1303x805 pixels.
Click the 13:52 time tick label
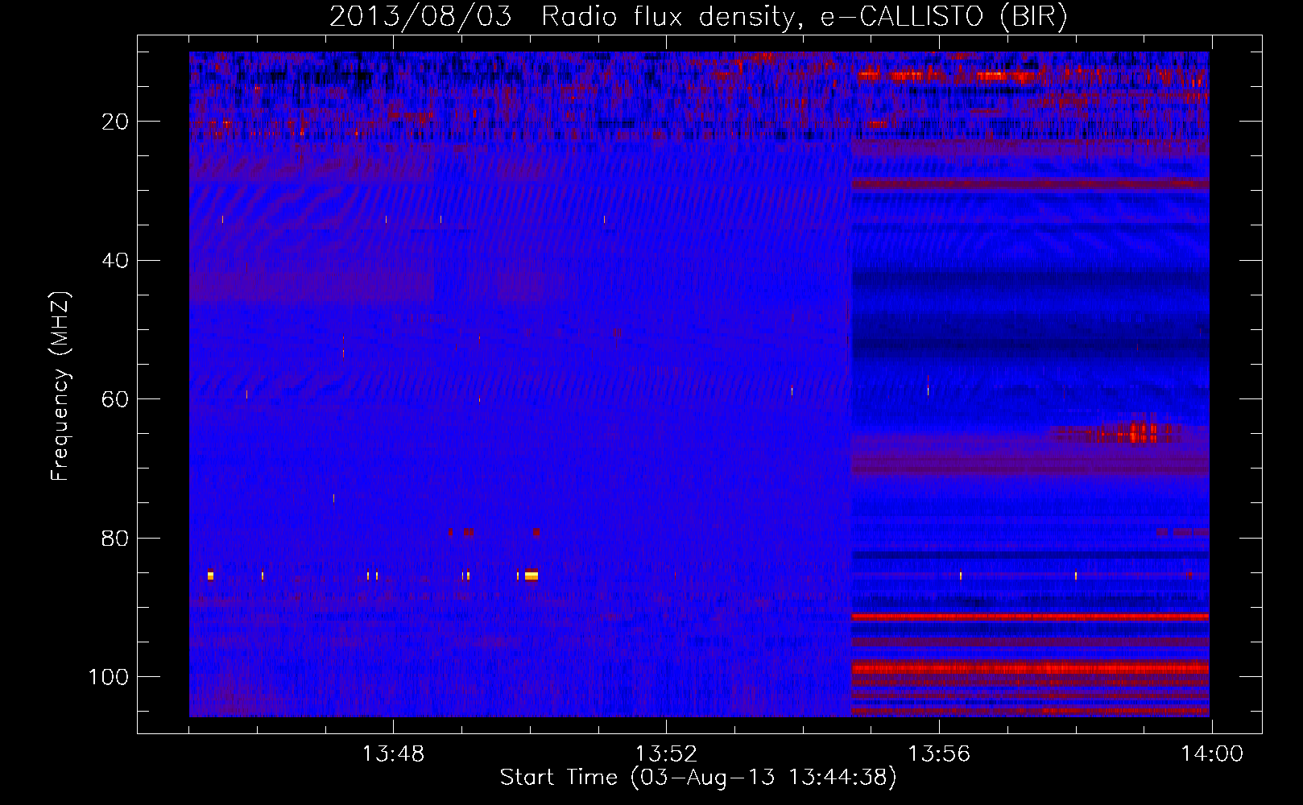click(x=666, y=754)
